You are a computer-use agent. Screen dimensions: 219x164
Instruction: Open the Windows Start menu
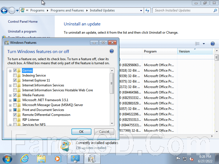pyautogui.click(x=7, y=159)
